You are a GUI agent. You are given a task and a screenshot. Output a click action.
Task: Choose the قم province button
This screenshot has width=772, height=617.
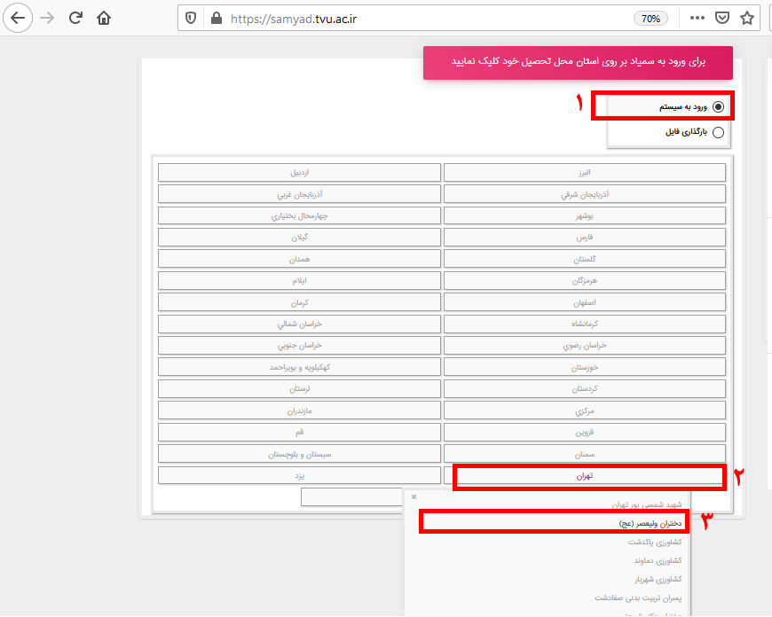pos(299,433)
